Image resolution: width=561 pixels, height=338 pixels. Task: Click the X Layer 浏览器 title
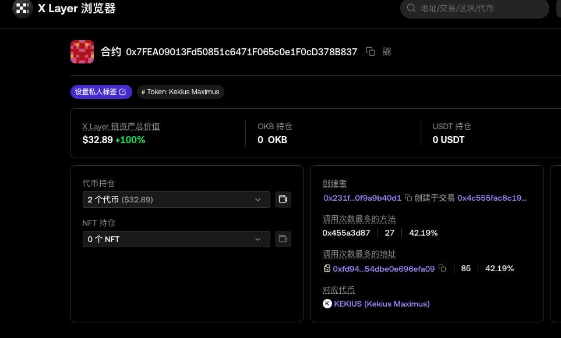[x=77, y=8]
